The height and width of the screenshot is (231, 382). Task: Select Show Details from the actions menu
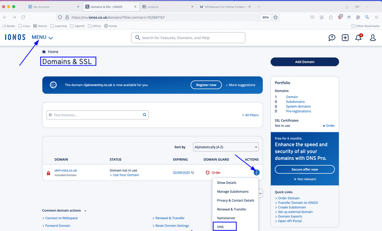point(226,183)
